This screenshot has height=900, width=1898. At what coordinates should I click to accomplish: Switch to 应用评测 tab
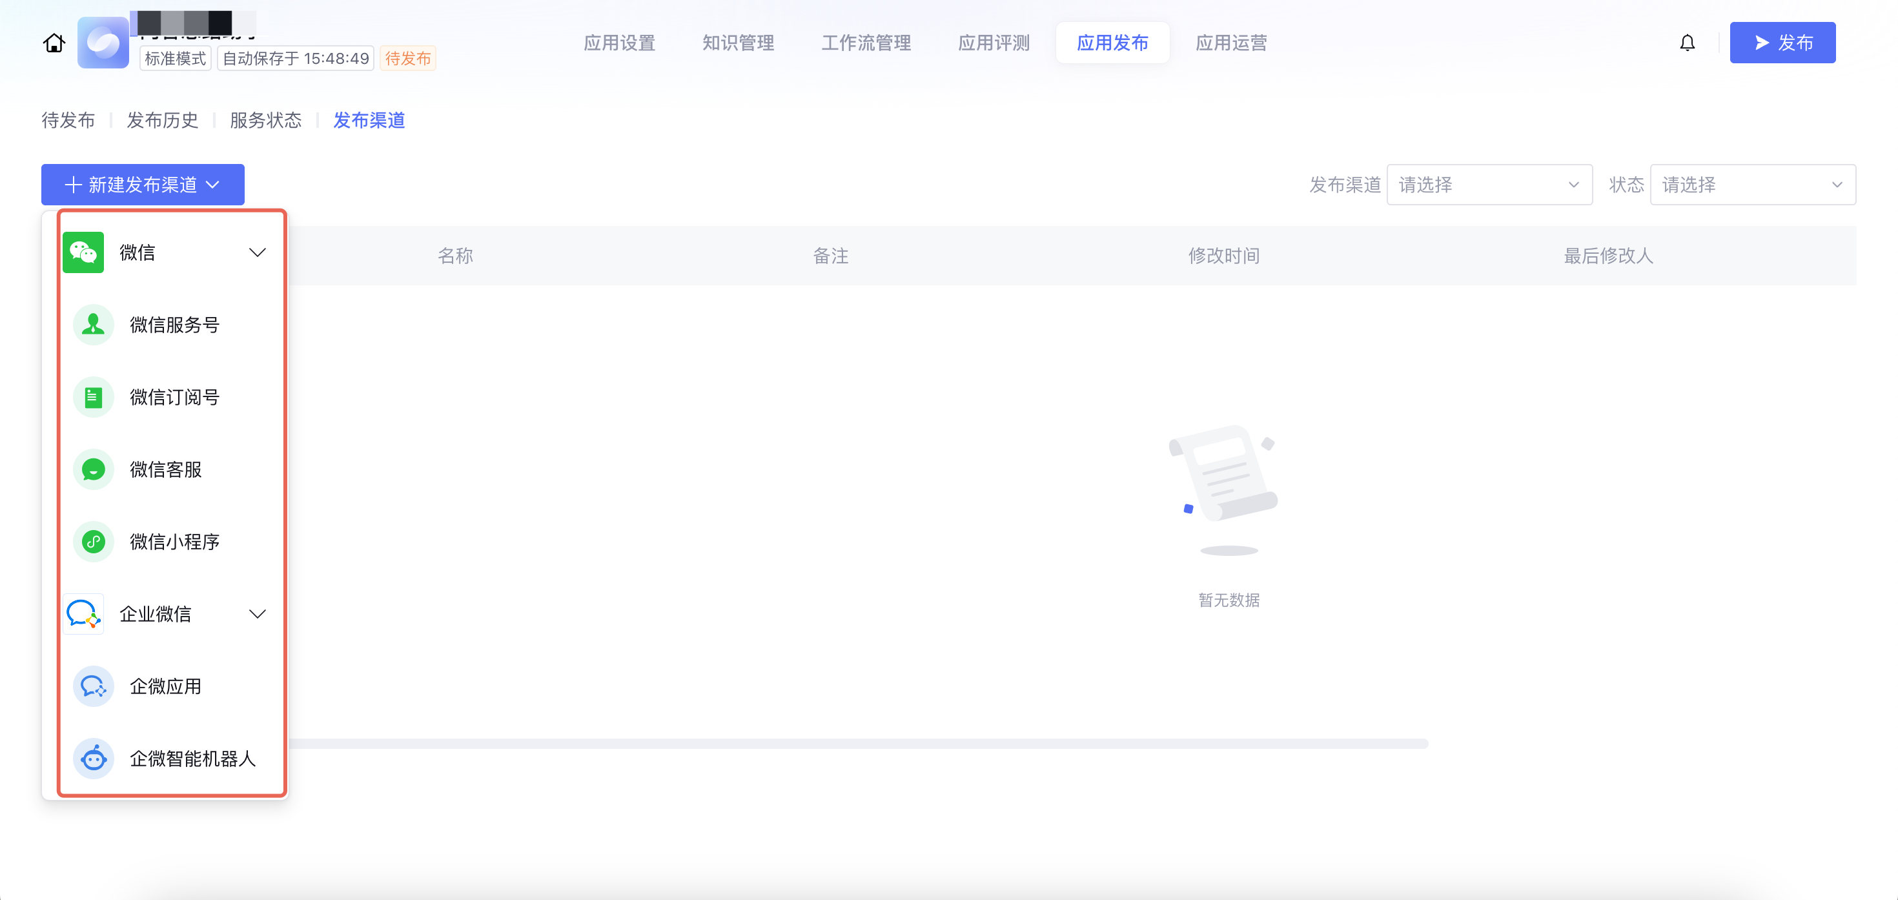click(x=993, y=43)
